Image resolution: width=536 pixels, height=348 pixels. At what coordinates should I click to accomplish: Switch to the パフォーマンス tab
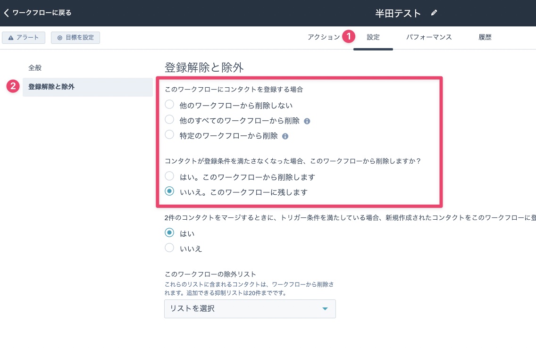(429, 37)
